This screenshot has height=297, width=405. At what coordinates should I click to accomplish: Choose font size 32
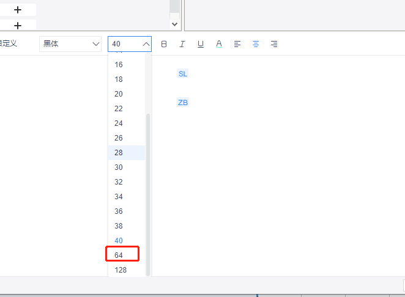(x=127, y=182)
